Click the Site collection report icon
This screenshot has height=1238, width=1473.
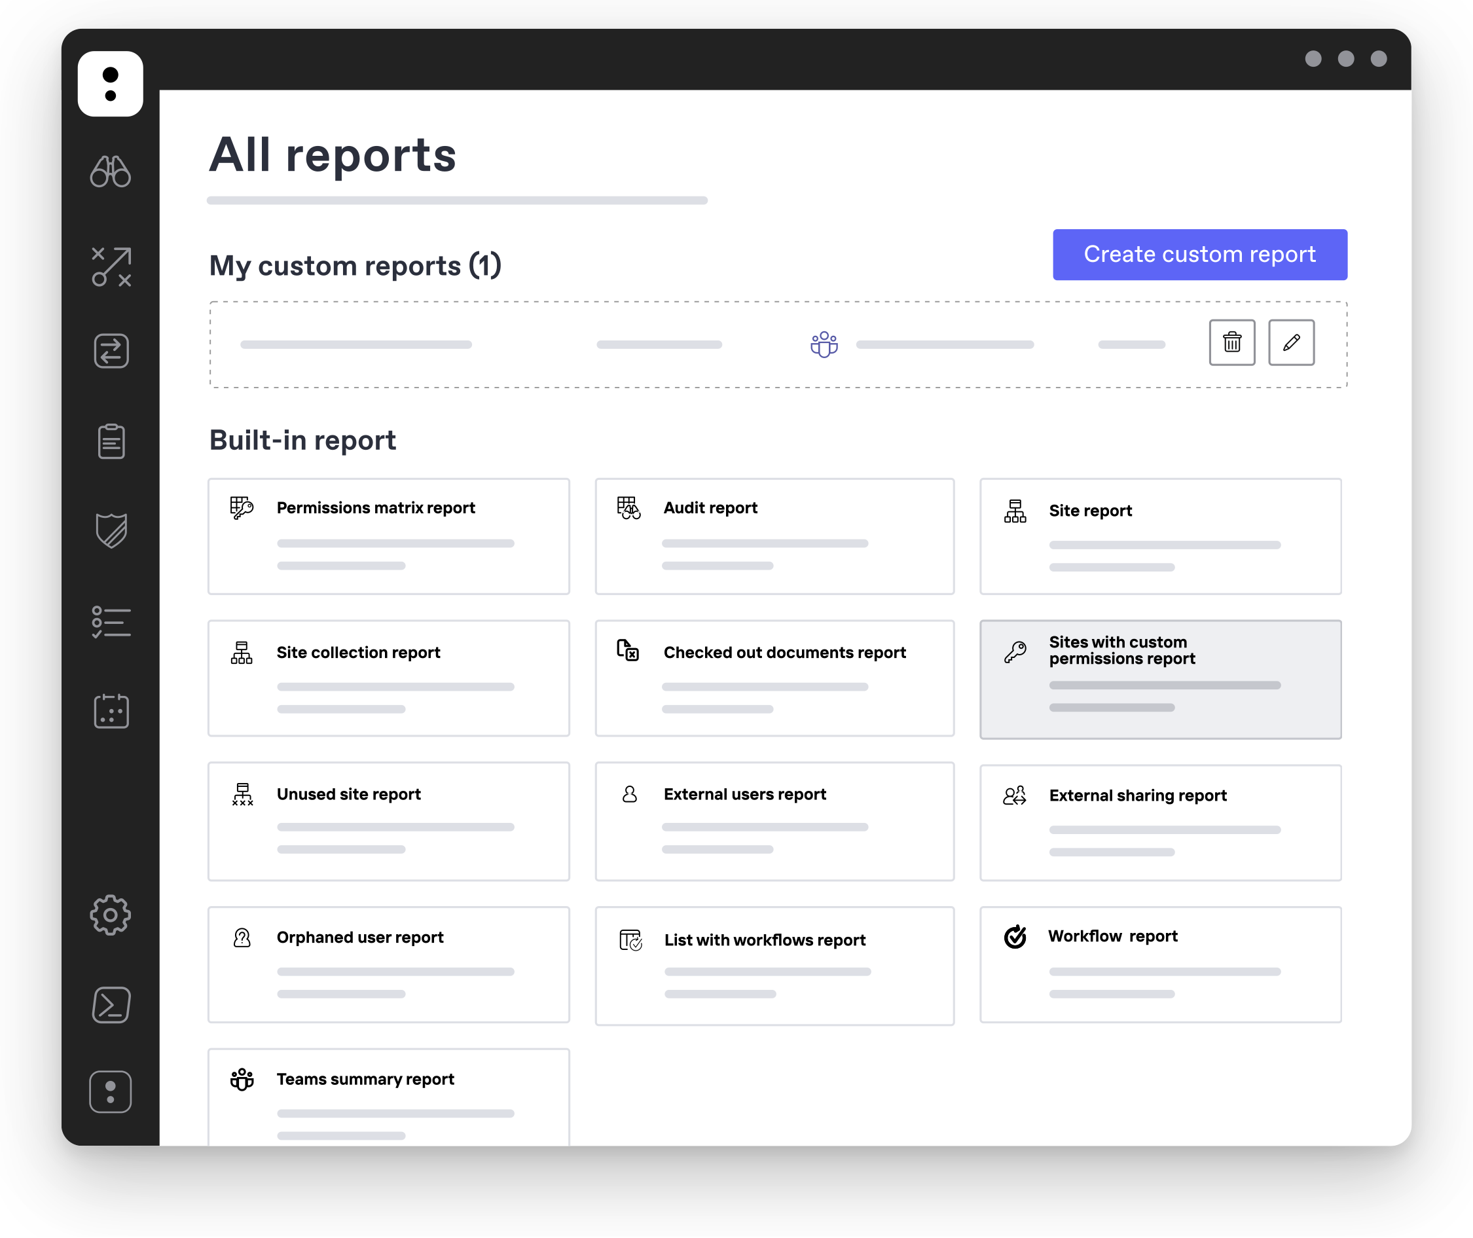pos(242,653)
